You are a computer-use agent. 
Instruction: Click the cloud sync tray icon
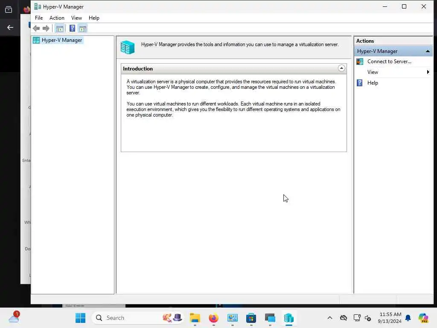344,318
